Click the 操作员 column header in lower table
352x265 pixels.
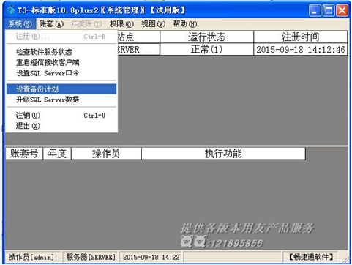point(106,154)
